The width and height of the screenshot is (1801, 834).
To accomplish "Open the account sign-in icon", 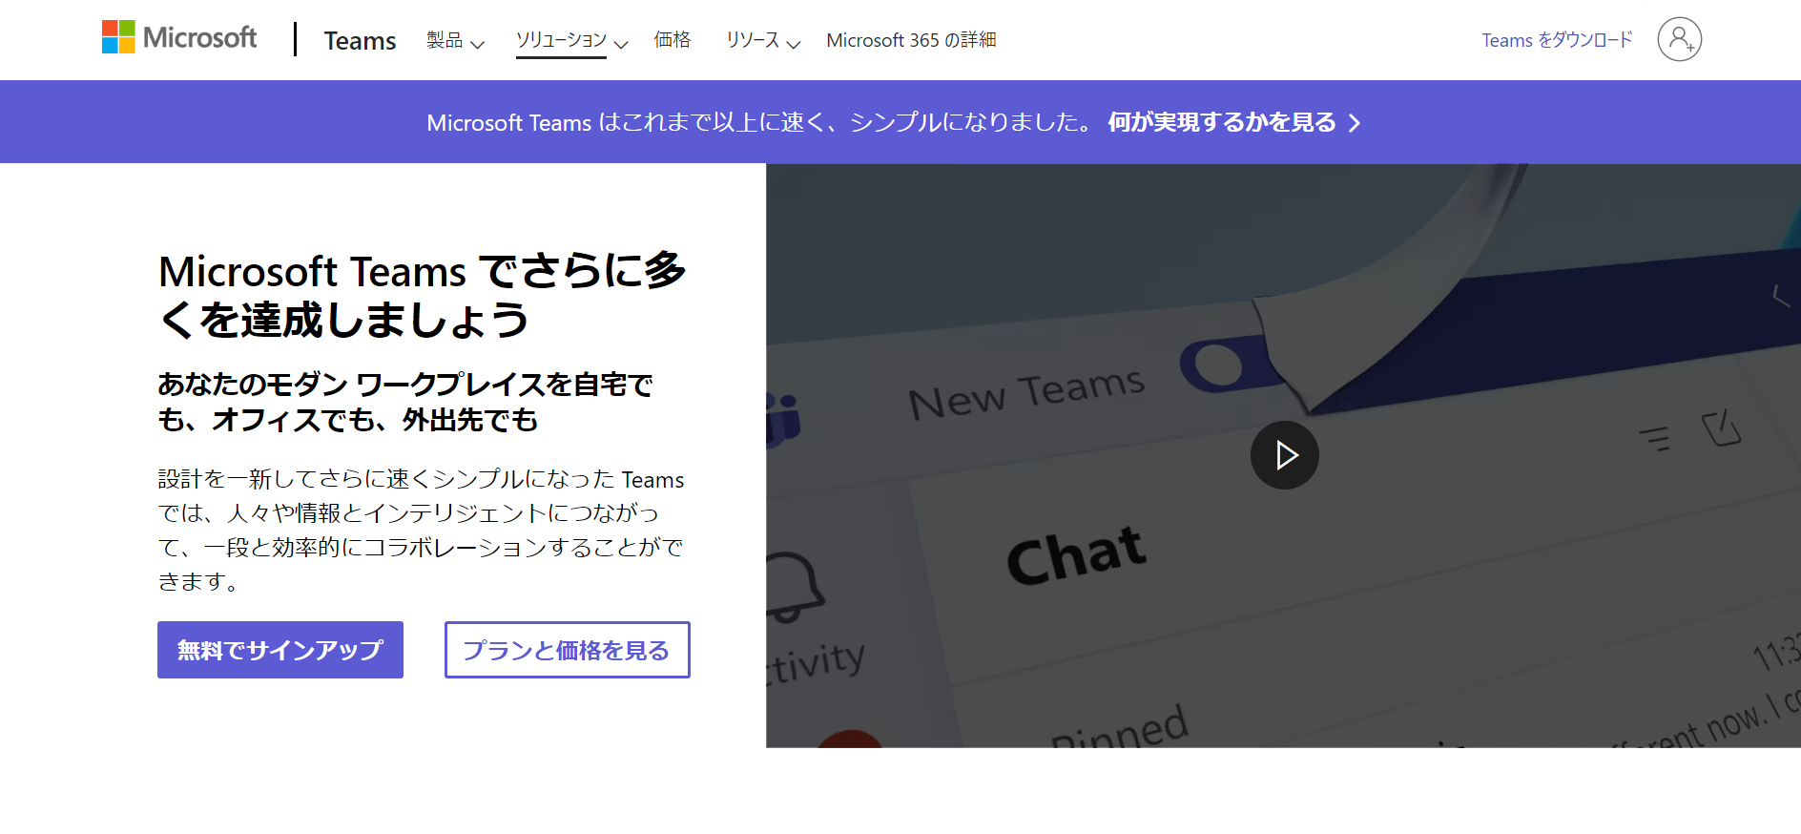I will (x=1679, y=39).
